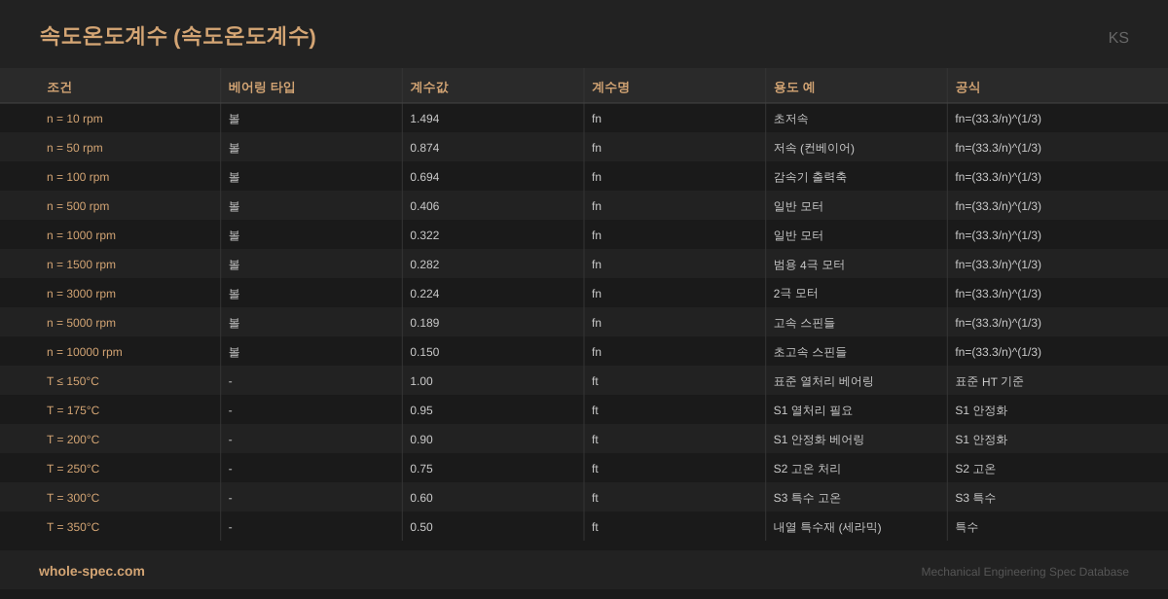Image resolution: width=1168 pixels, height=599 pixels.
Task: Click the n = 1500 rpm condition cell
Action: (81, 264)
